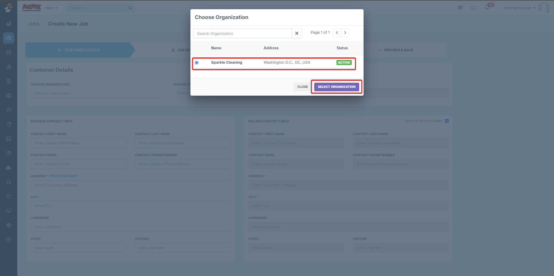Image resolution: width=554 pixels, height=276 pixels.
Task: Focus the Search Organization input field
Action: [242, 33]
